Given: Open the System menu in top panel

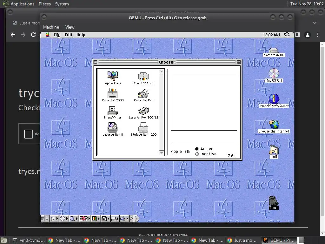Looking at the screenshot, I should (x=62, y=4).
